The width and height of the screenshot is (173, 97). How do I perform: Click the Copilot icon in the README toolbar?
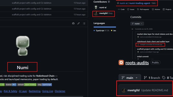(x=73, y=23)
